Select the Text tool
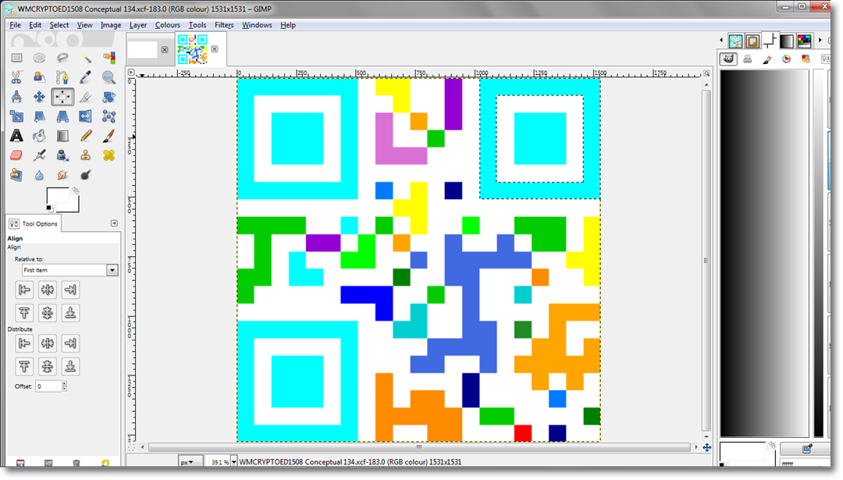The height and width of the screenshot is (480, 843). pyautogui.click(x=16, y=136)
